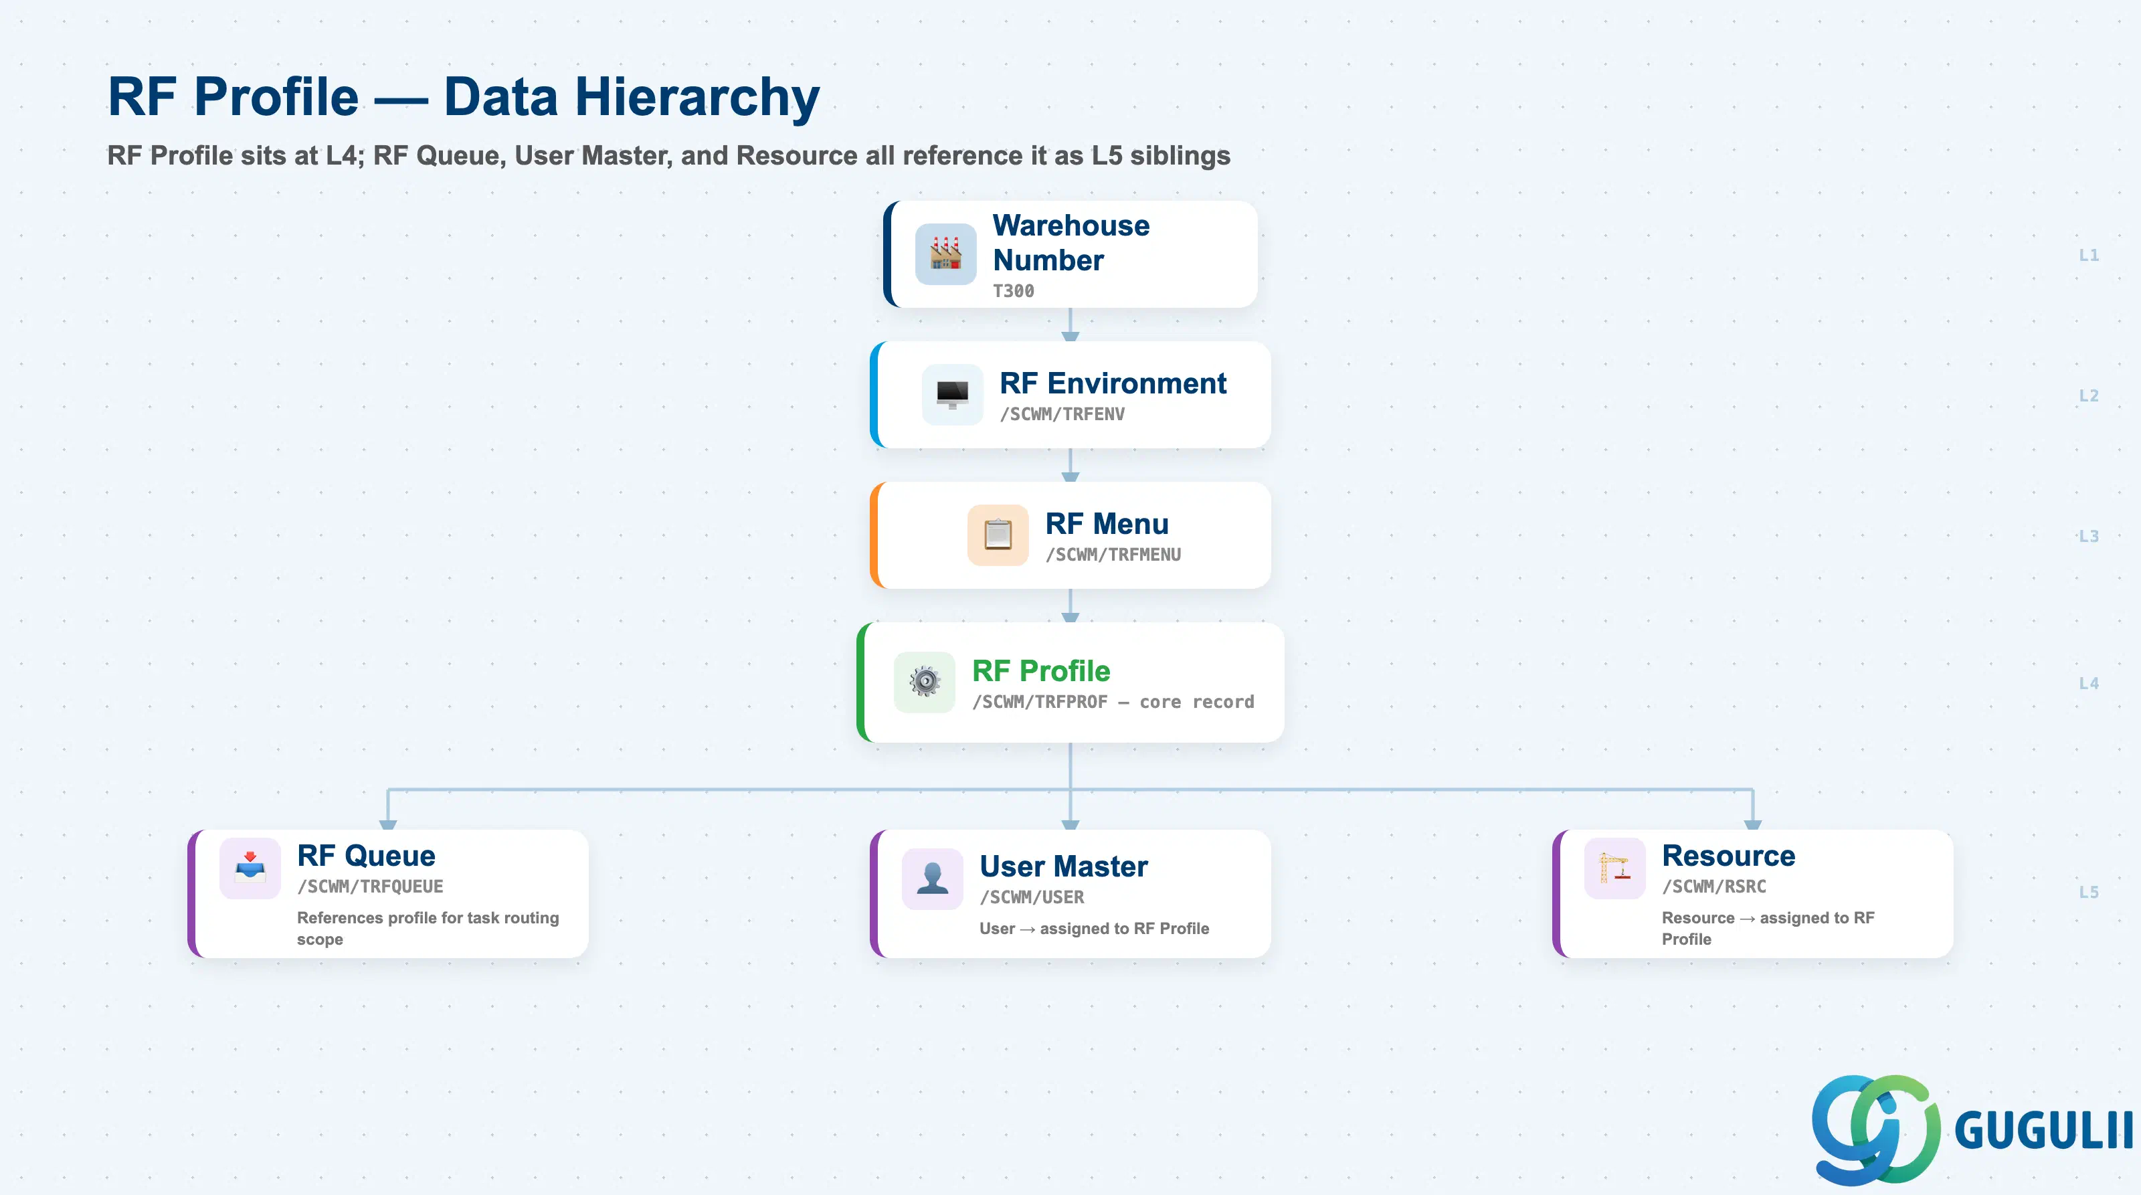Screen dimensions: 2141x1195
Task: Click the /SCWM/TRFPROF core record text
Action: point(1113,701)
